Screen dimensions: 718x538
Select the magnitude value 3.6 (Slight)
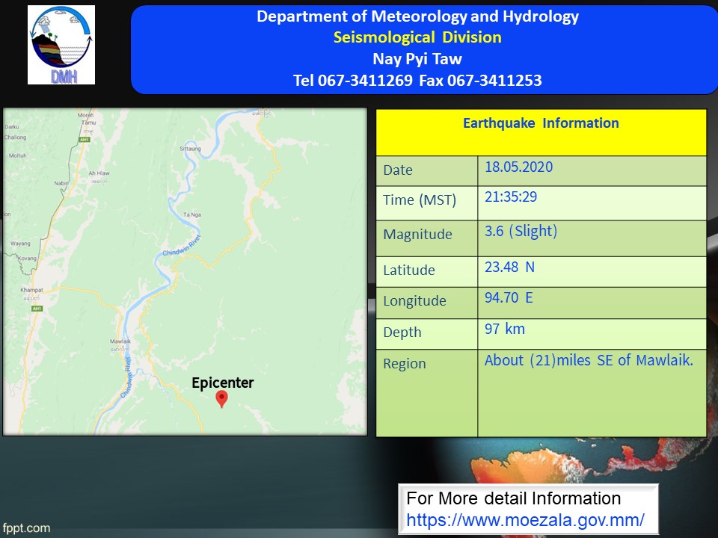pos(521,231)
